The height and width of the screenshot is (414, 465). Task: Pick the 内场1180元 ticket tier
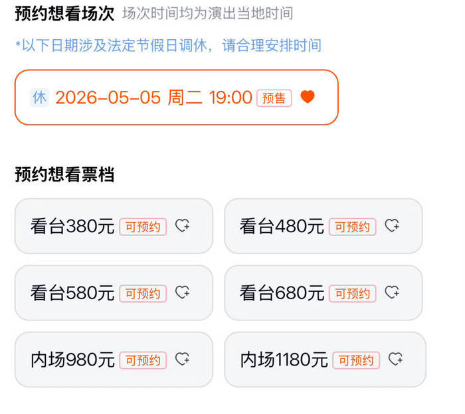click(x=284, y=360)
